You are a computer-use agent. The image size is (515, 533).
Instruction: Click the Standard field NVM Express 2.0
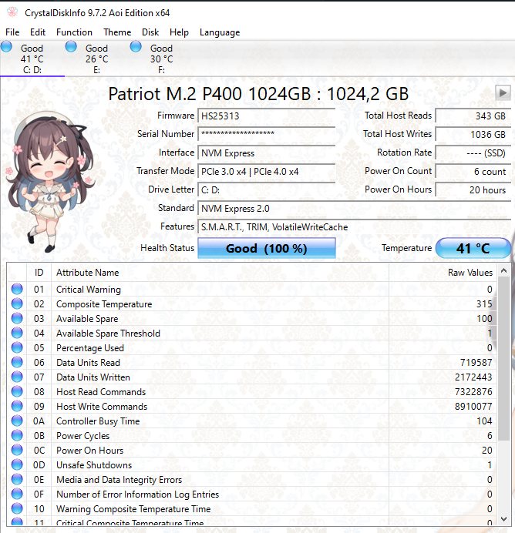pyautogui.click(x=354, y=209)
